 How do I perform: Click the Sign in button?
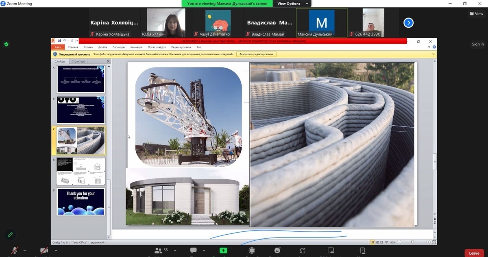478,44
